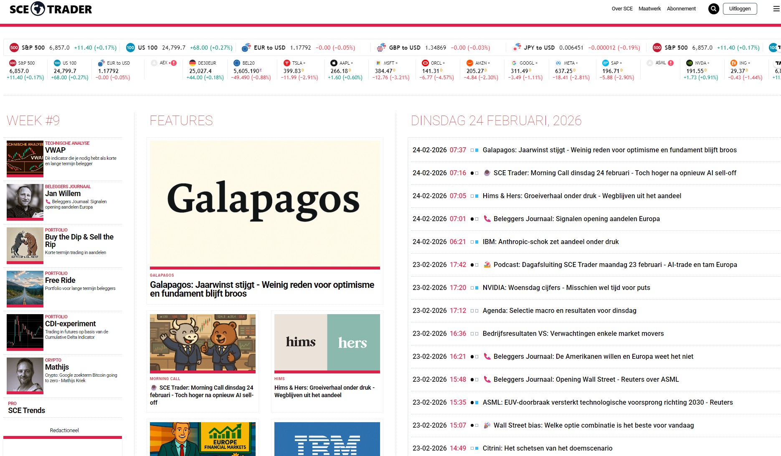Click the 25,027.4 DE30EUR value
781x456 pixels.
tap(200, 71)
